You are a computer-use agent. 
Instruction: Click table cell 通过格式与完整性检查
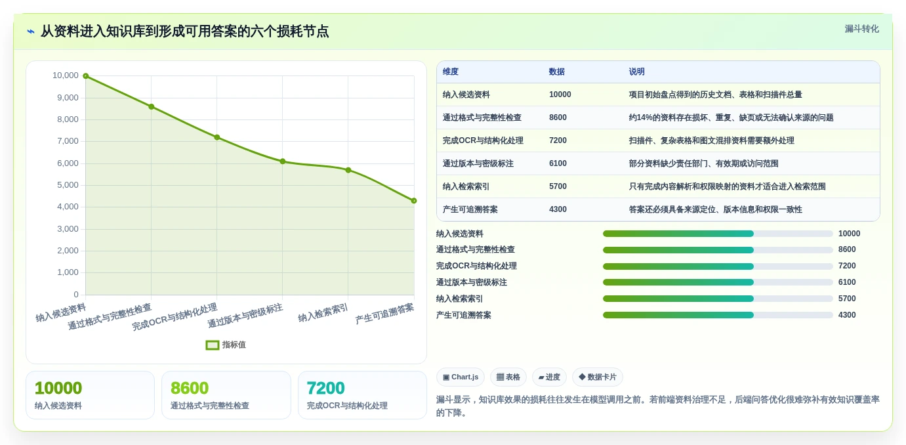click(x=482, y=117)
